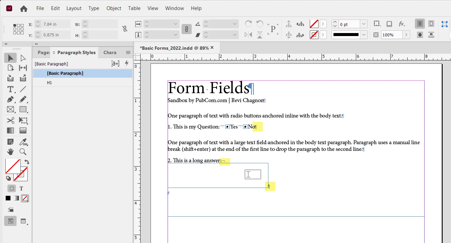Select the Selection tool arrow
Screen dimensions: 451x243
[x=10, y=58]
